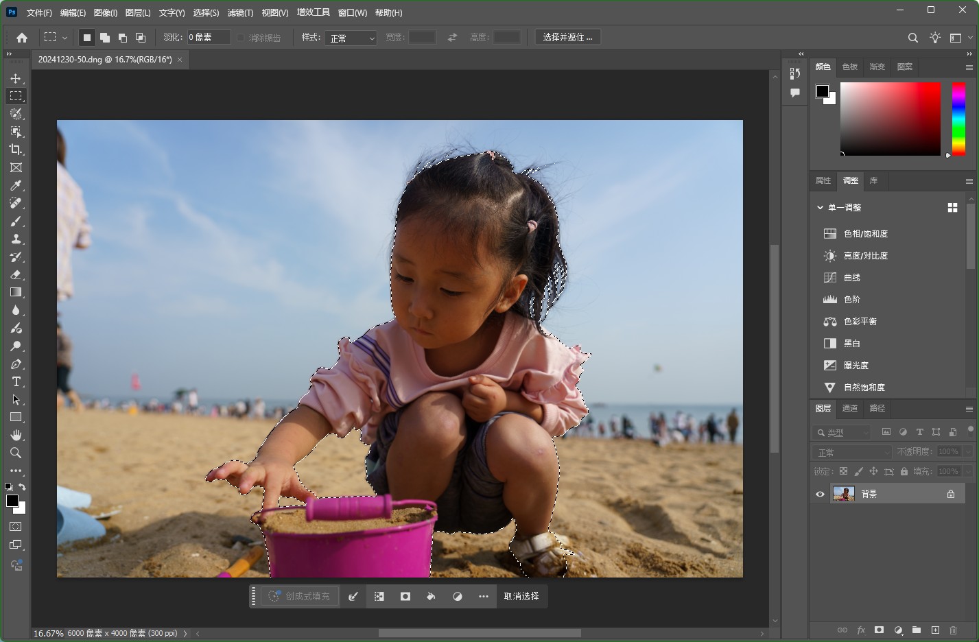Select the Hand tool
Viewport: 979px width, 642px height.
coord(16,435)
